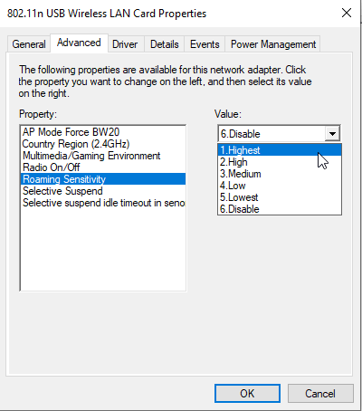The width and height of the screenshot is (362, 411).
Task: Switch to the General tab
Action: pyautogui.click(x=29, y=44)
